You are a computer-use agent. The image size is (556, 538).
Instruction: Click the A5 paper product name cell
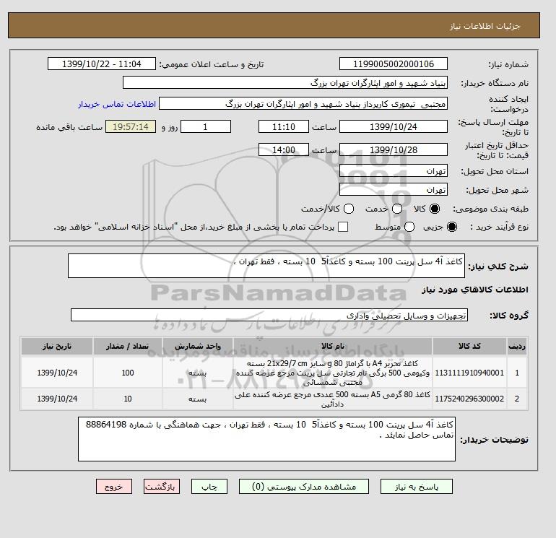tap(333, 399)
